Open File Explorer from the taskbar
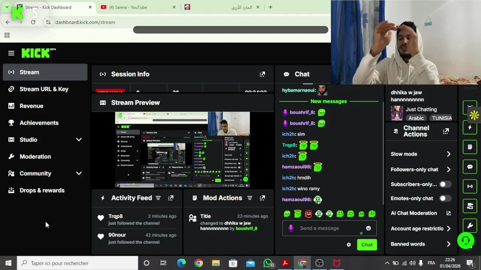 [216, 263]
